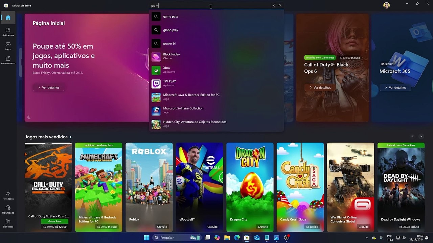This screenshot has height=243, width=433.
Task: Clear the search box text
Action: tap(274, 6)
